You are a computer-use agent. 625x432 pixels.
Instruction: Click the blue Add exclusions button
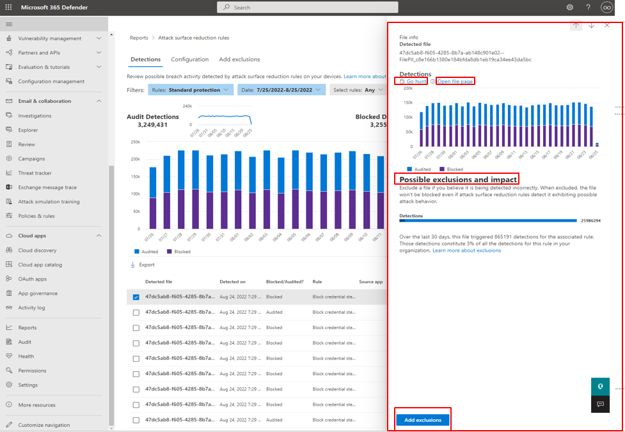(x=423, y=420)
